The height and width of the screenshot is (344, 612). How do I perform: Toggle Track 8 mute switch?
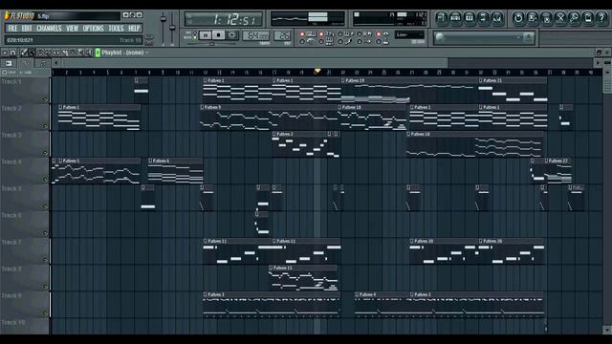click(x=45, y=287)
